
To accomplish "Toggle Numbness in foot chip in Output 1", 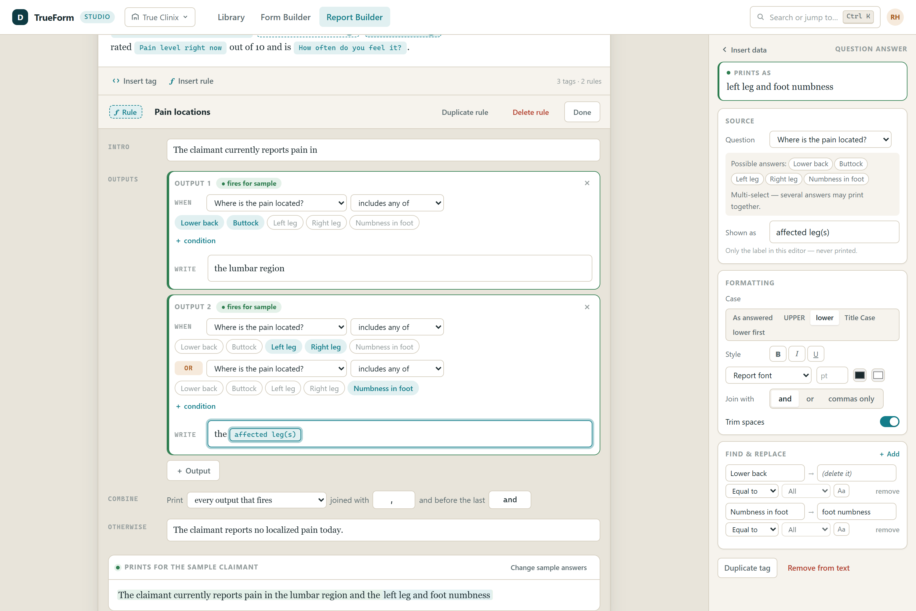I will [384, 223].
